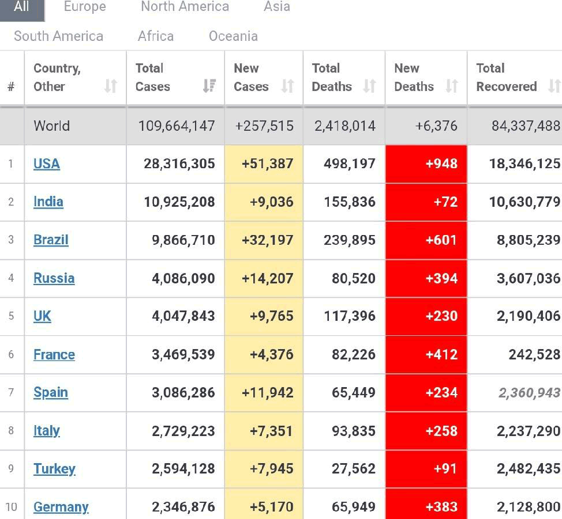Image resolution: width=562 pixels, height=519 pixels.
Task: Open the Oceania tab
Action: [233, 36]
